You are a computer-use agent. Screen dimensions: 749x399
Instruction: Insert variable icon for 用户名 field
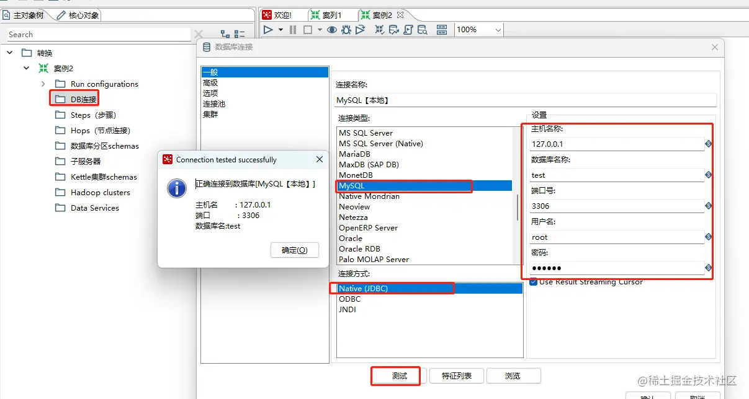click(709, 237)
